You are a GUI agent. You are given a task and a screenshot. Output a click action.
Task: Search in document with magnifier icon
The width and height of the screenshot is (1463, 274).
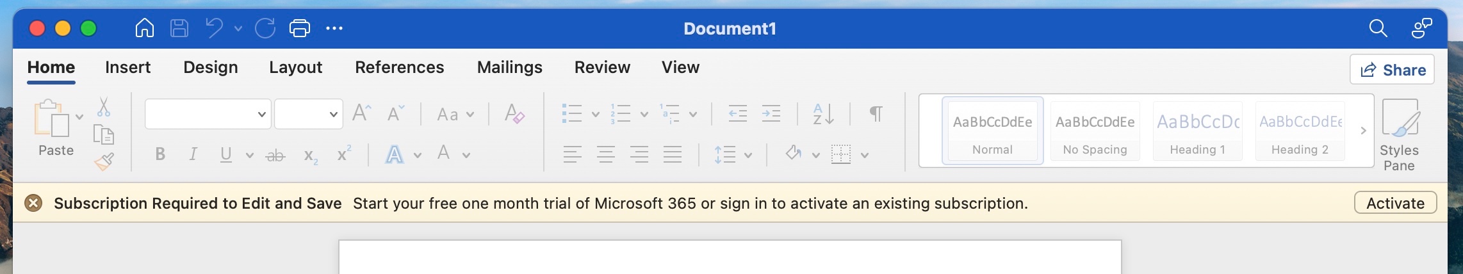click(x=1378, y=28)
